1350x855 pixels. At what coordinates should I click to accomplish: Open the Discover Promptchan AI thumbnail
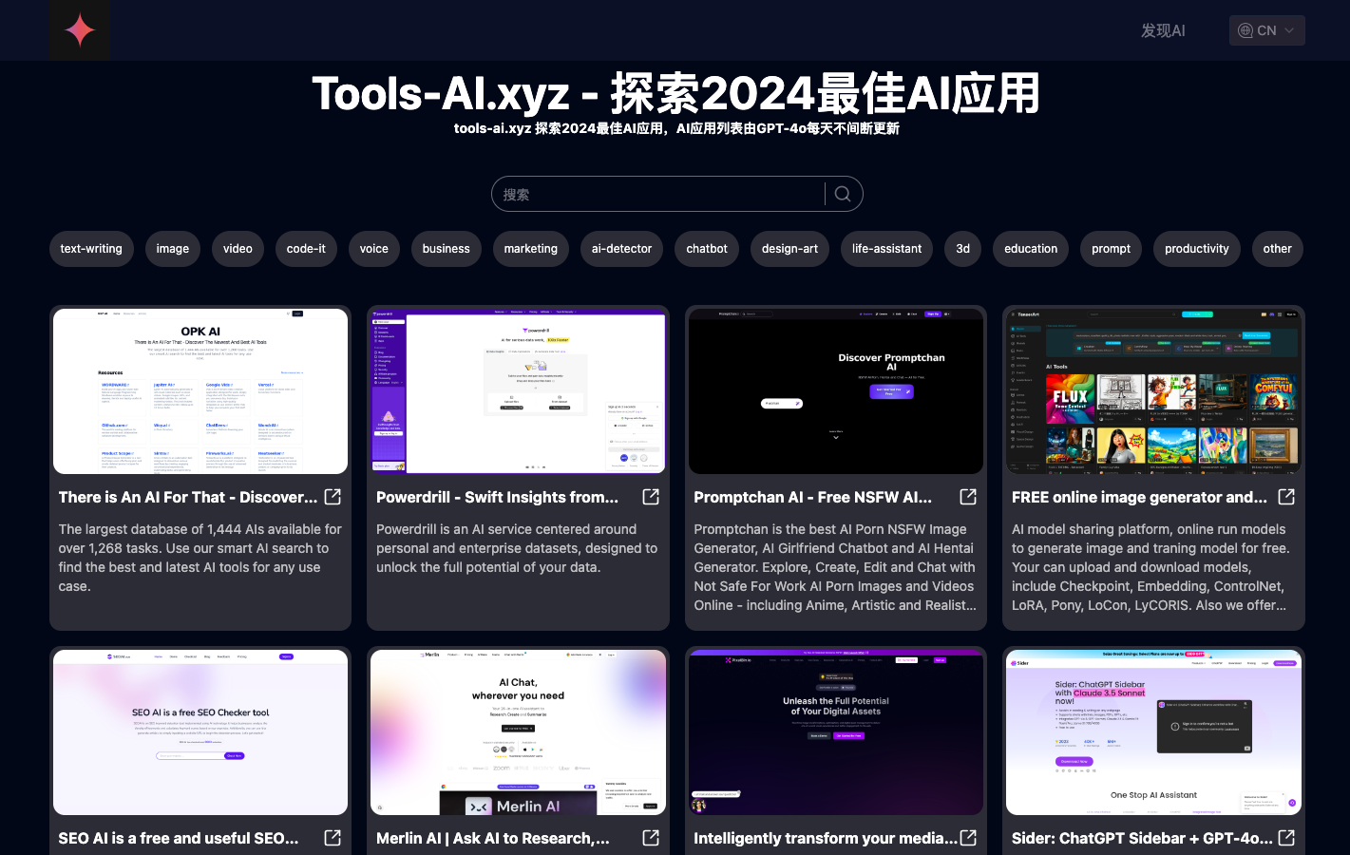pos(836,391)
